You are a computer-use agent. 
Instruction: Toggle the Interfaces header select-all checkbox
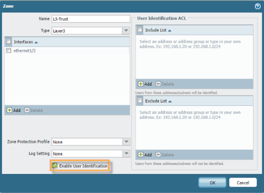9,42
